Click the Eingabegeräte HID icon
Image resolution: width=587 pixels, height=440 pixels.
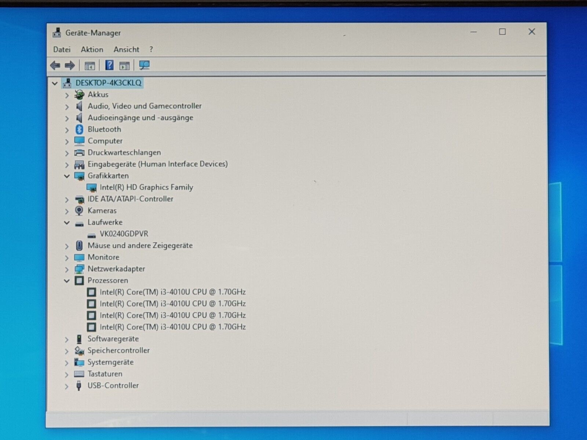coord(79,165)
